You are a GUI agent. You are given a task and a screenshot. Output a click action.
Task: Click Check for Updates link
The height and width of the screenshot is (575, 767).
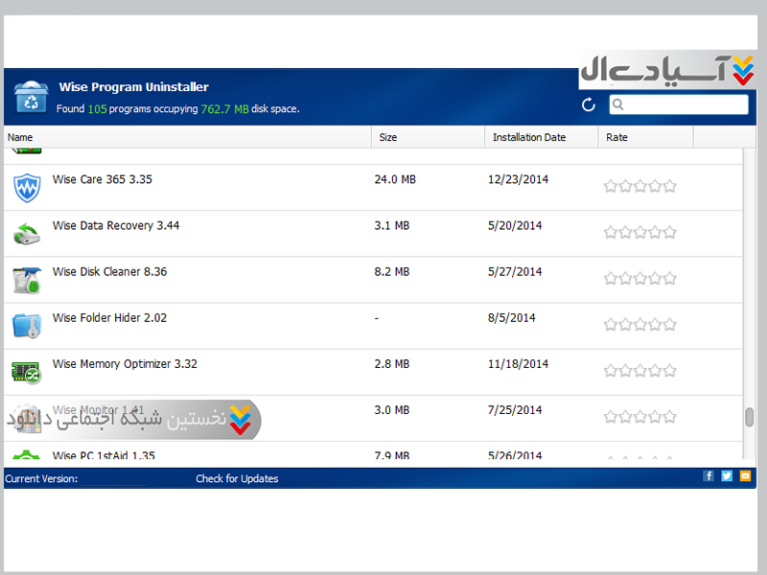coord(237,478)
